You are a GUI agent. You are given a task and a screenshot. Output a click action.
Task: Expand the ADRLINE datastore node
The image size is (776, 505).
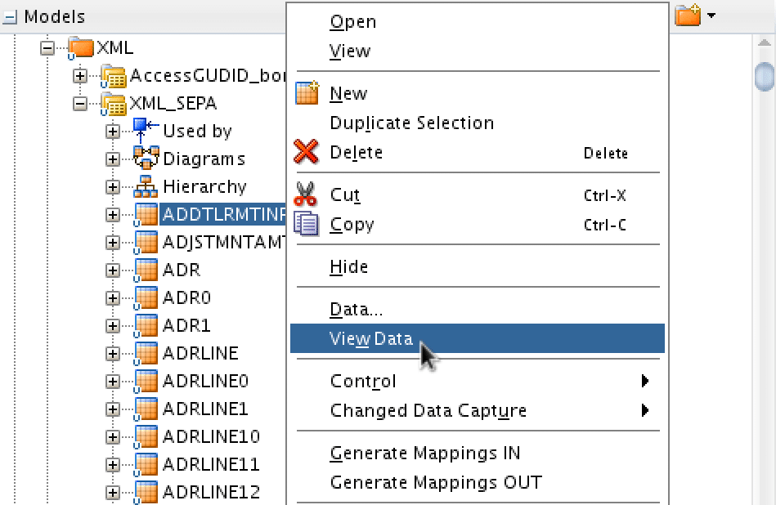[x=113, y=354]
